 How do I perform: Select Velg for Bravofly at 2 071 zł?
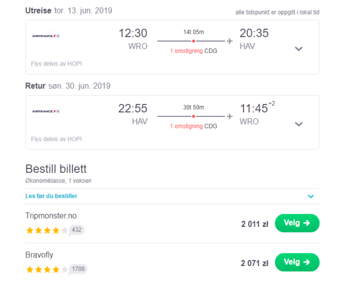297,262
